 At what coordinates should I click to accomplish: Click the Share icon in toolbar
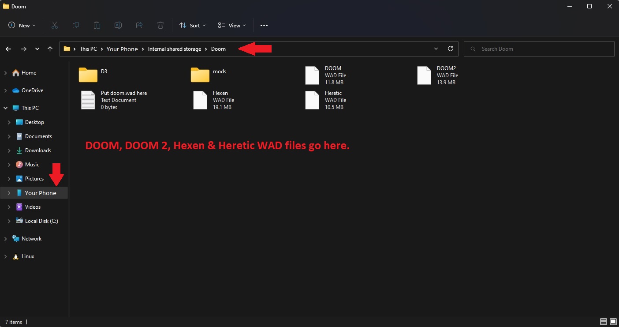pos(139,26)
